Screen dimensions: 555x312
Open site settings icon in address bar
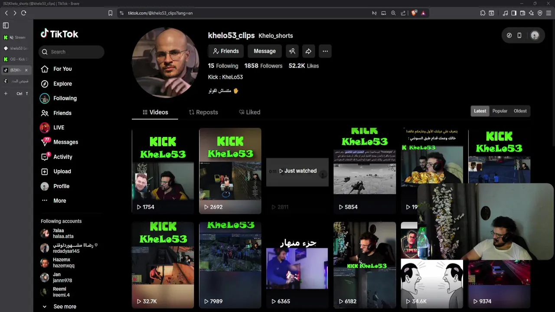[x=121, y=13]
